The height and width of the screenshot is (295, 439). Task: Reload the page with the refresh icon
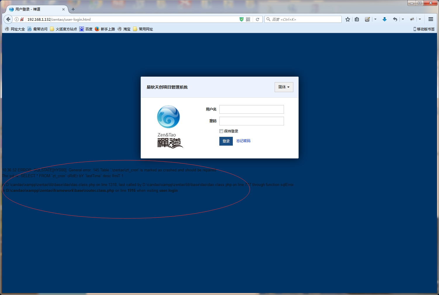(x=258, y=19)
